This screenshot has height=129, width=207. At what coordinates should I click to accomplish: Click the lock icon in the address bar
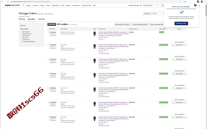click(x=12, y=2)
